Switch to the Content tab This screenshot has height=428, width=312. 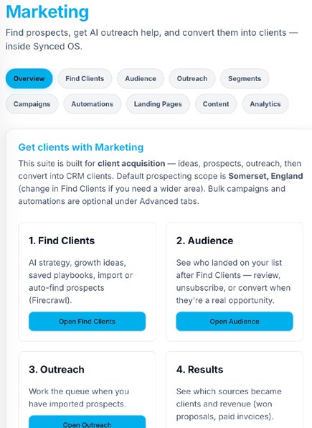point(216,104)
